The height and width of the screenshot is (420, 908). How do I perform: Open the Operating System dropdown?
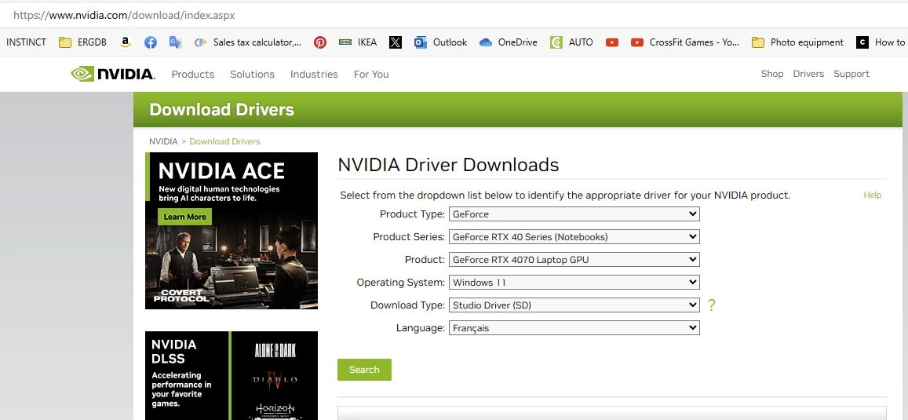click(x=574, y=283)
